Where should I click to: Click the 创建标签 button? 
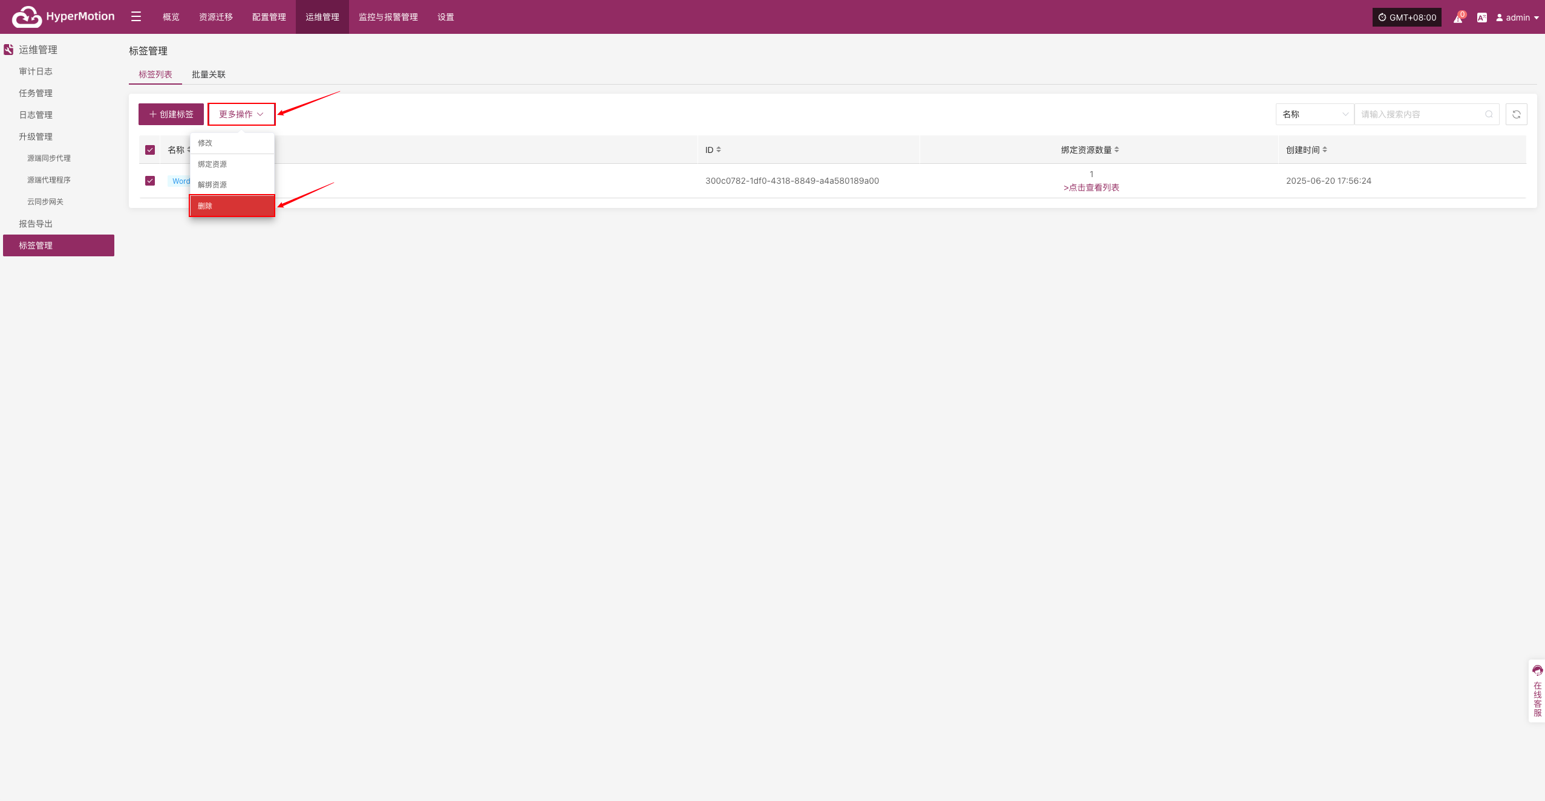pyautogui.click(x=171, y=114)
